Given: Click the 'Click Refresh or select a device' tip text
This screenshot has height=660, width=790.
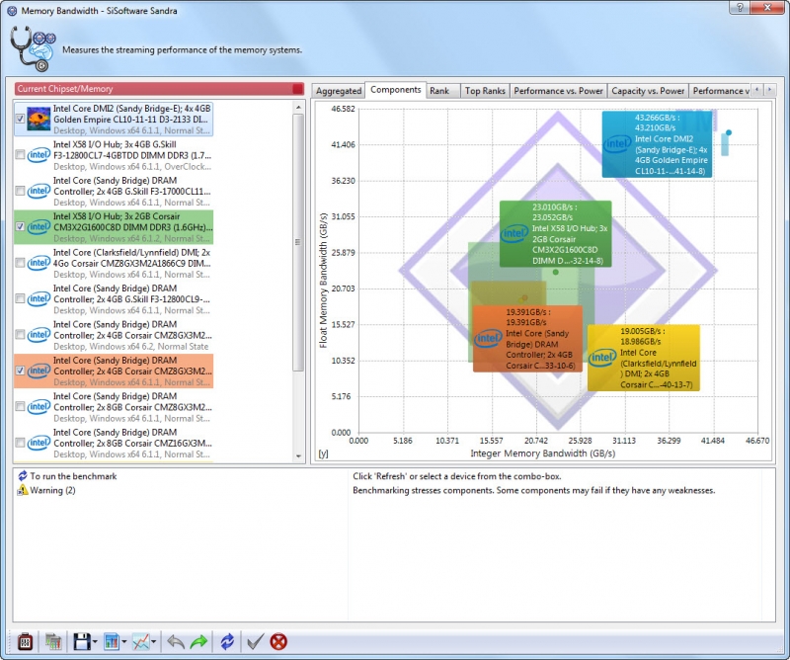Looking at the screenshot, I should (x=457, y=476).
